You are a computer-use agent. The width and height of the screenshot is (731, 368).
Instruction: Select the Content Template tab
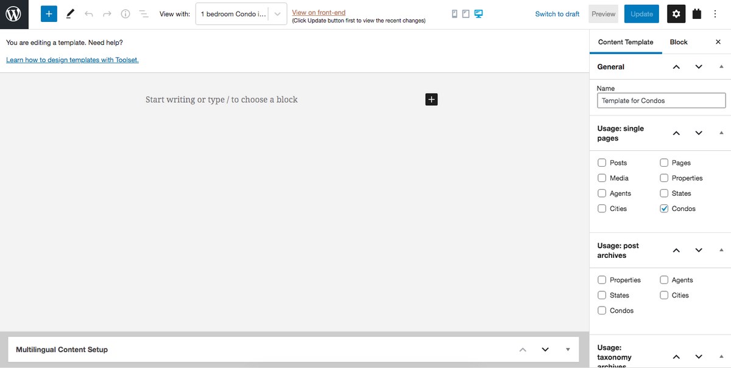point(626,42)
